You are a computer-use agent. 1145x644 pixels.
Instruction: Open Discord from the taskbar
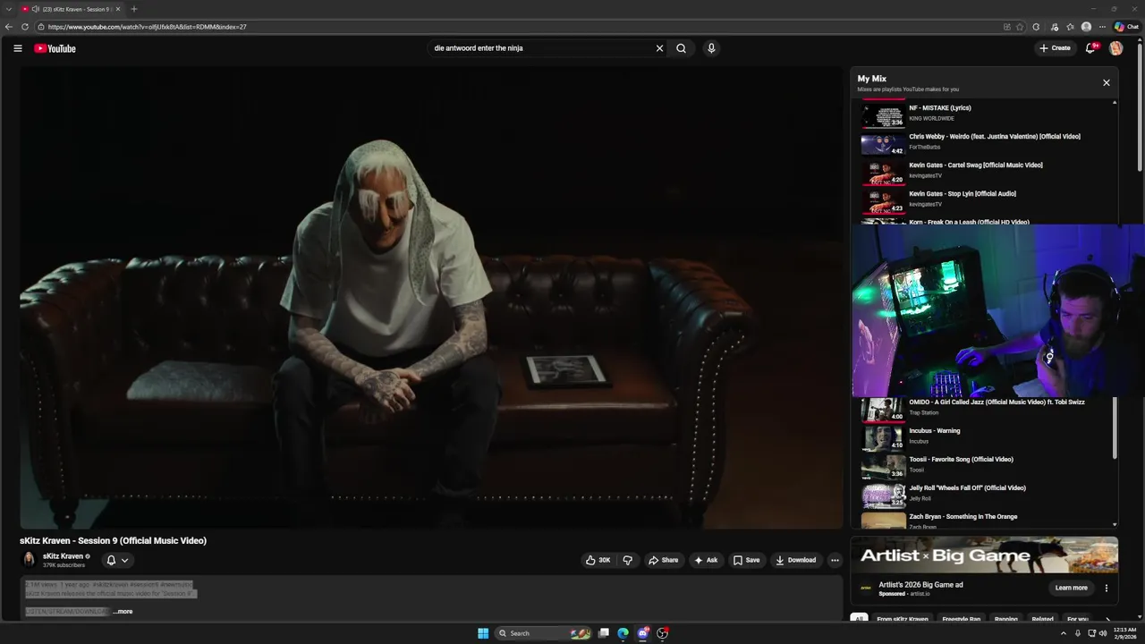tap(642, 633)
